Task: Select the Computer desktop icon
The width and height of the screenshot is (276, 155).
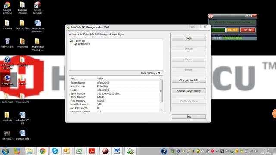Action: [x=7, y=80]
